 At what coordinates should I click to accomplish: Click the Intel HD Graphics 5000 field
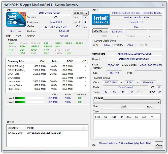coord(136,18)
